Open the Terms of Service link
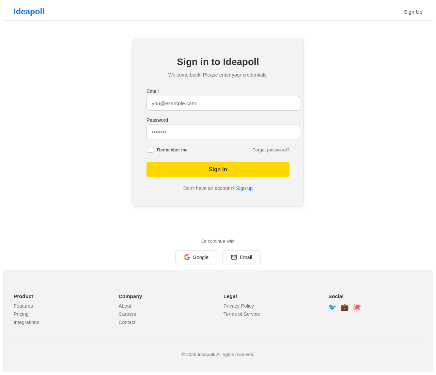The width and height of the screenshot is (436, 375). [242, 314]
